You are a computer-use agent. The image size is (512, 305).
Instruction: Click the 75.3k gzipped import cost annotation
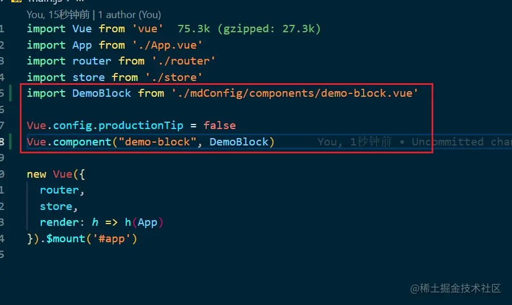(x=249, y=29)
